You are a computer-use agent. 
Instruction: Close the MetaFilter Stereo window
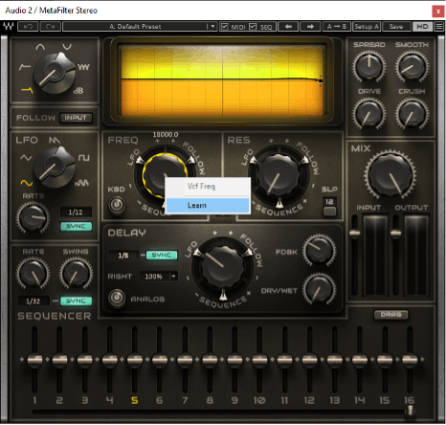pyautogui.click(x=438, y=11)
